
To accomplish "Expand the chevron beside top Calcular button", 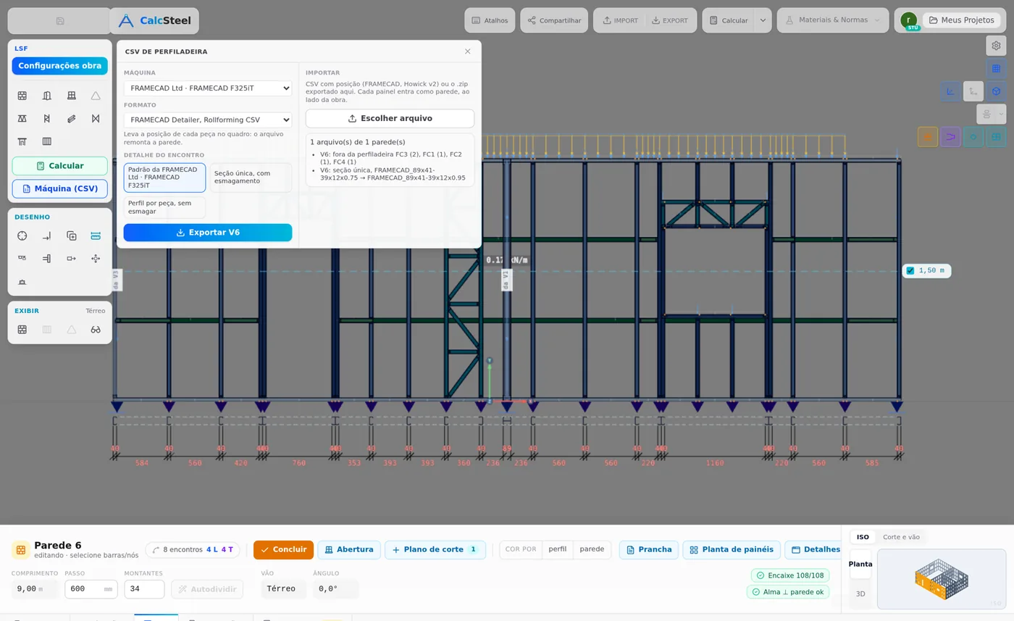I will coord(763,20).
